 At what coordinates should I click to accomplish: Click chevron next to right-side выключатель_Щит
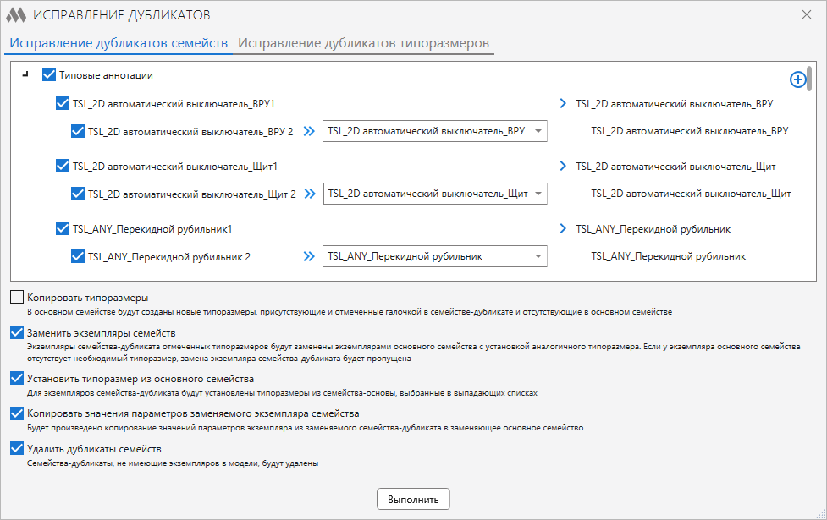563,166
